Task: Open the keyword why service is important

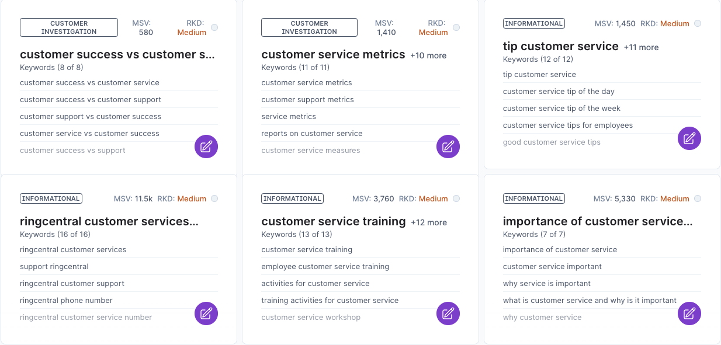Action: tap(547, 283)
